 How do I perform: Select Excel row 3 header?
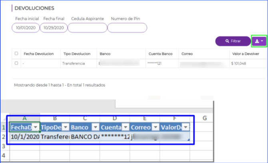point(4,146)
